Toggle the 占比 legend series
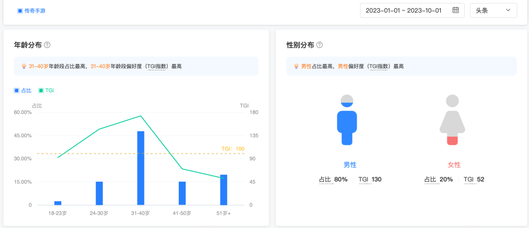The width and height of the screenshot is (529, 228). click(23, 90)
